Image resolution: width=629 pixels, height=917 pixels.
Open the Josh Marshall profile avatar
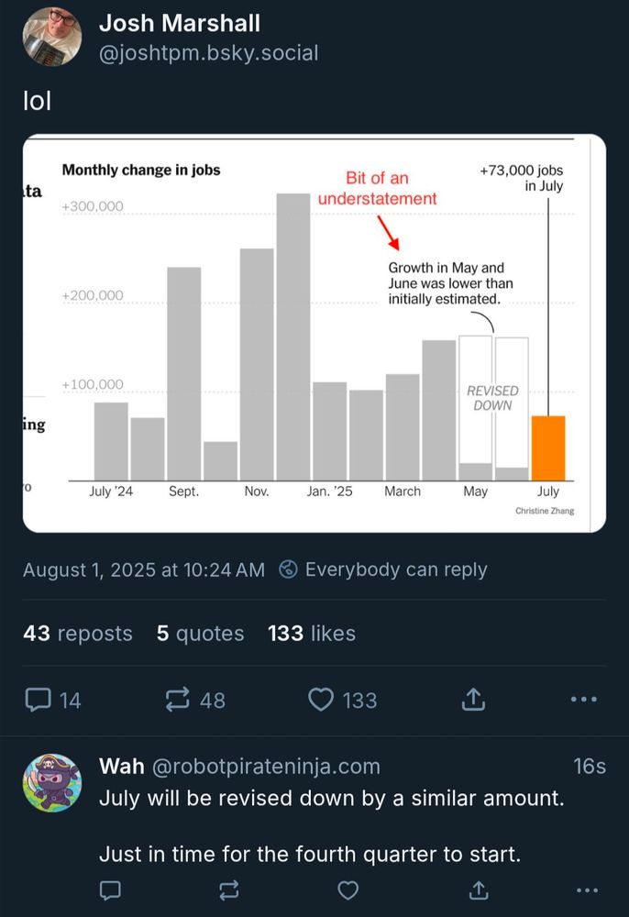click(52, 37)
